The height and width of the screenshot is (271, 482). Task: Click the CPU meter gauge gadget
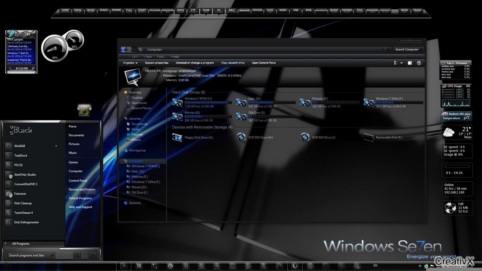(54, 48)
